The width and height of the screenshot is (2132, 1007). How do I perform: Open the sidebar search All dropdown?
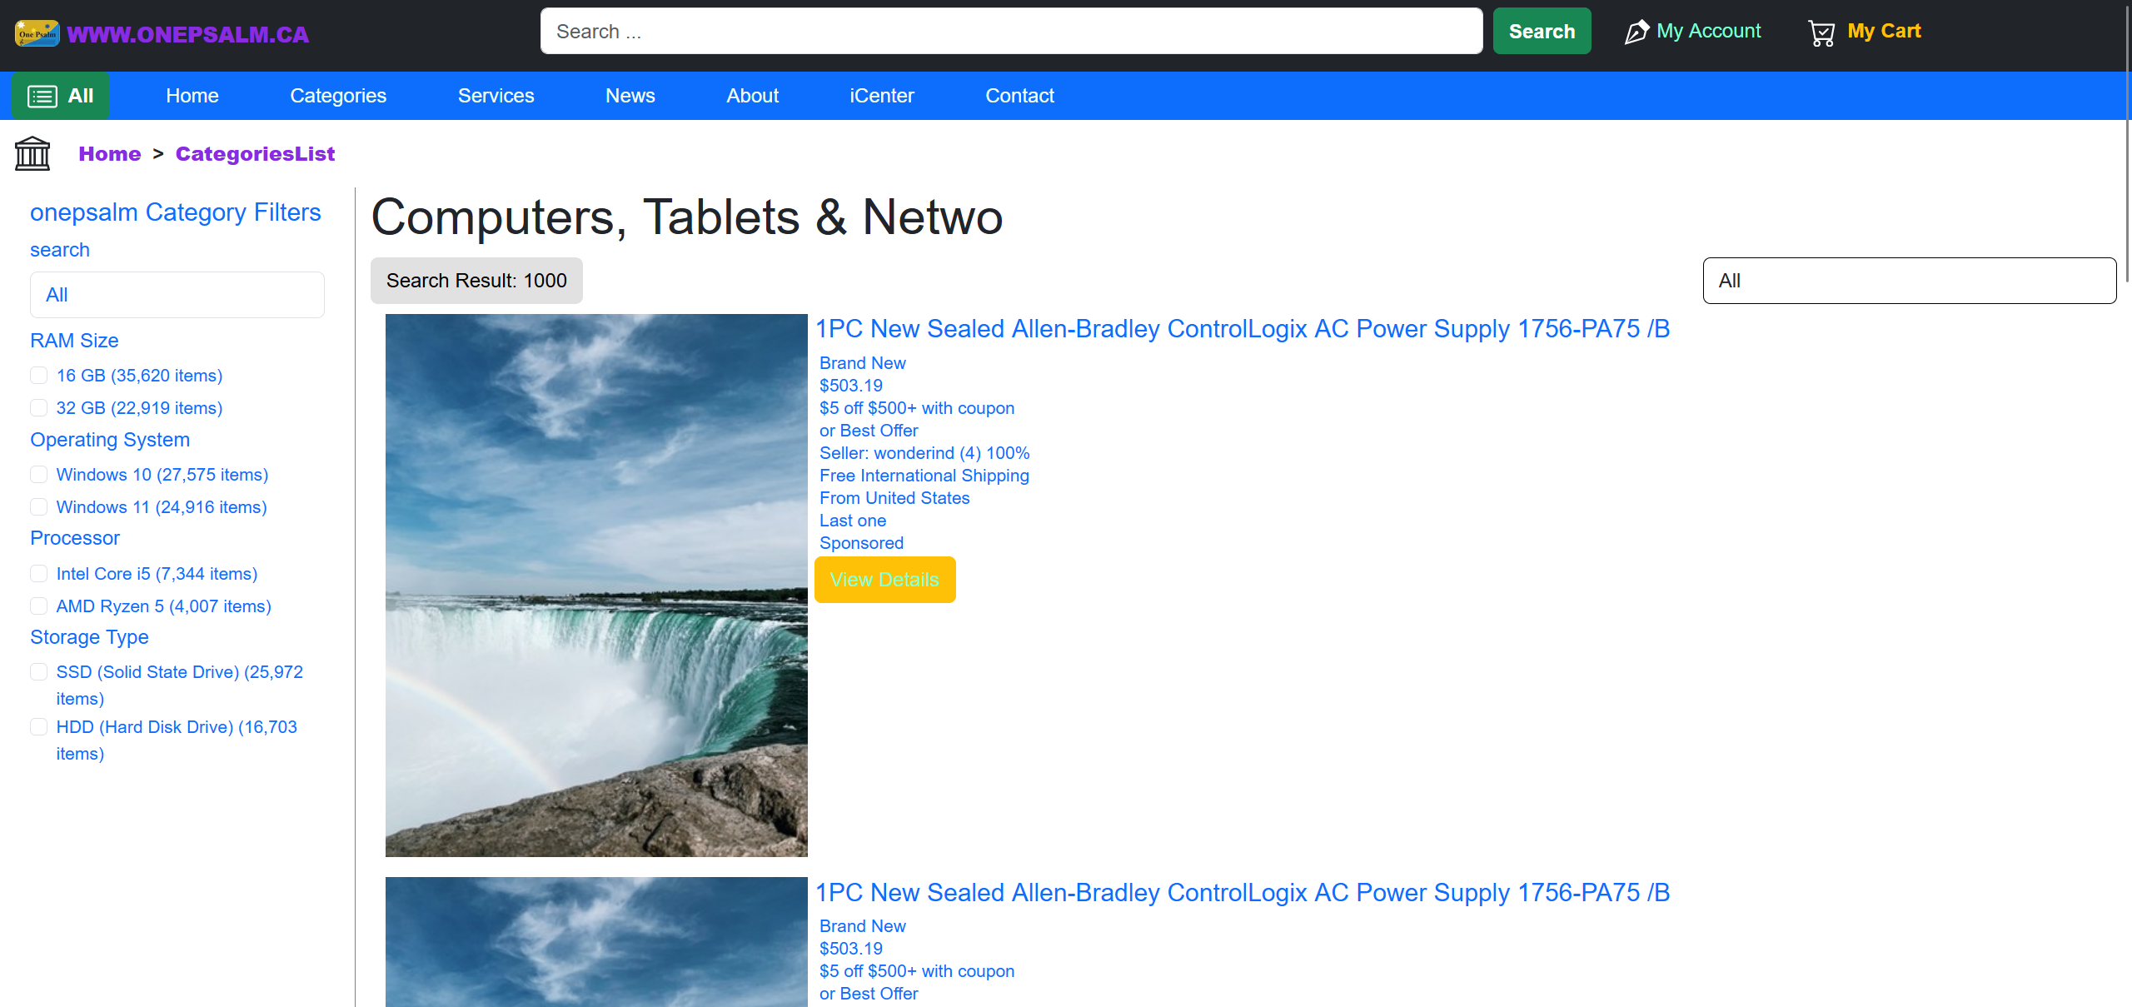[177, 295]
